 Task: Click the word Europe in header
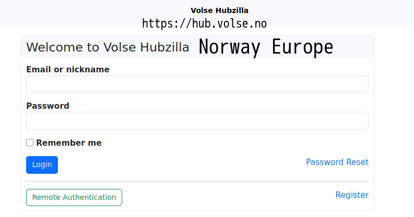[302, 47]
